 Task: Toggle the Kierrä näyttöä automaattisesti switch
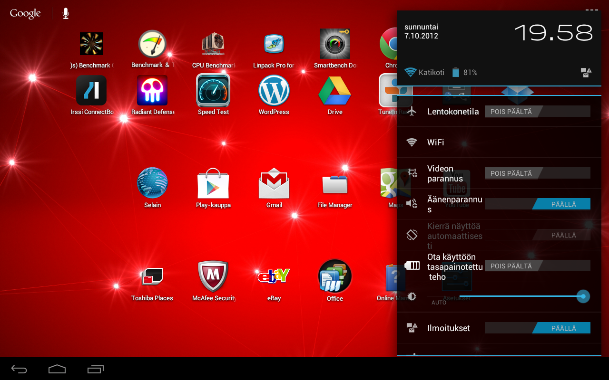[538, 235]
